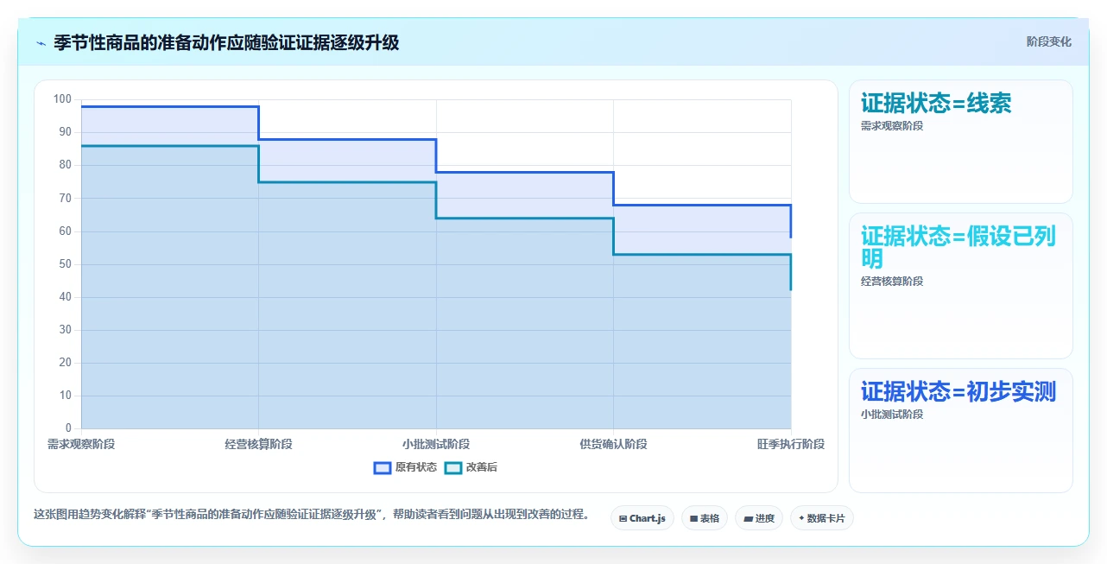Click the Chart.js tag chip
This screenshot has height=564, width=1107.
point(642,518)
